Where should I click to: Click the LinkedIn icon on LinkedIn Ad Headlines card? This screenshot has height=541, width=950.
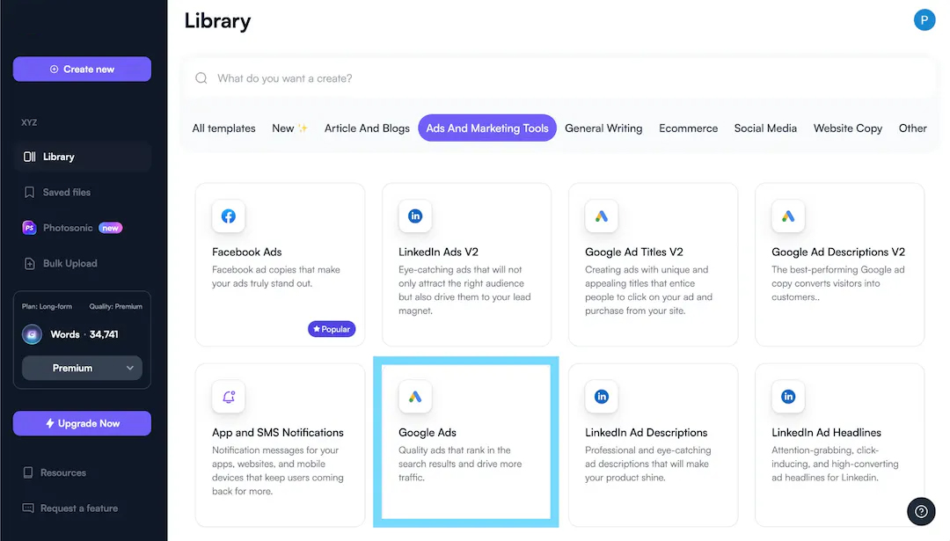pyautogui.click(x=788, y=397)
